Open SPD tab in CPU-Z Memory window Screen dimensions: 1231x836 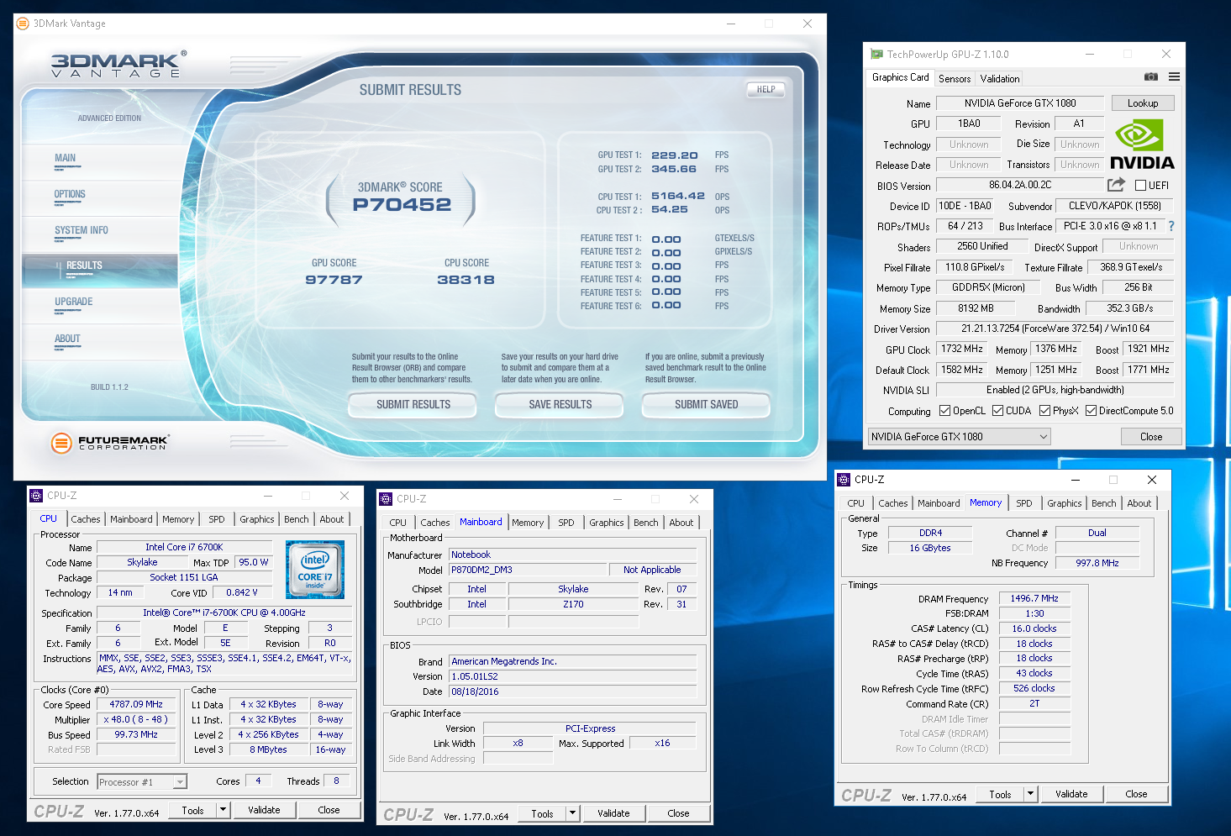click(1024, 503)
